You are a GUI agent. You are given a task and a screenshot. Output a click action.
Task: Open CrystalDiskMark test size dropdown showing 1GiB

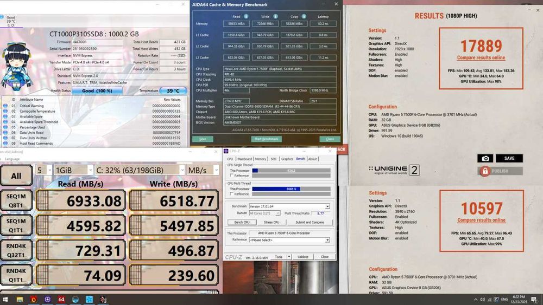click(x=73, y=170)
